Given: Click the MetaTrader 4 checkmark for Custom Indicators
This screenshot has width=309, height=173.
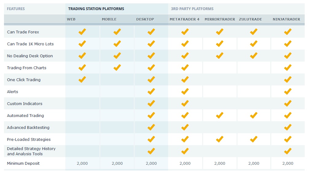Looking at the screenshot, I should pos(185,103).
